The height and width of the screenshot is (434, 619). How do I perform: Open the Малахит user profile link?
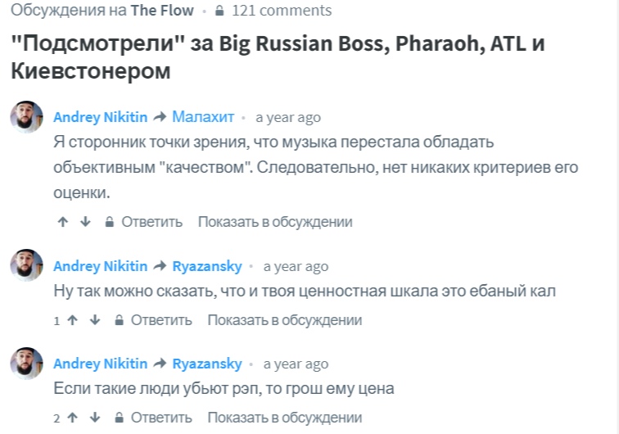203,117
